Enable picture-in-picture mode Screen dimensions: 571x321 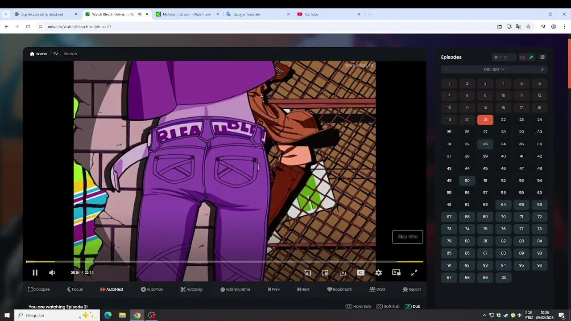coord(396,272)
